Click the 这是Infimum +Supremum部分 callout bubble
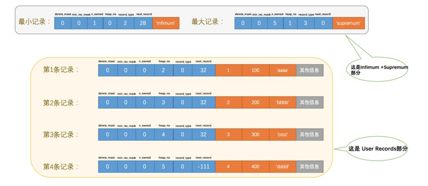This screenshot has height=186, width=428. pos(377,70)
